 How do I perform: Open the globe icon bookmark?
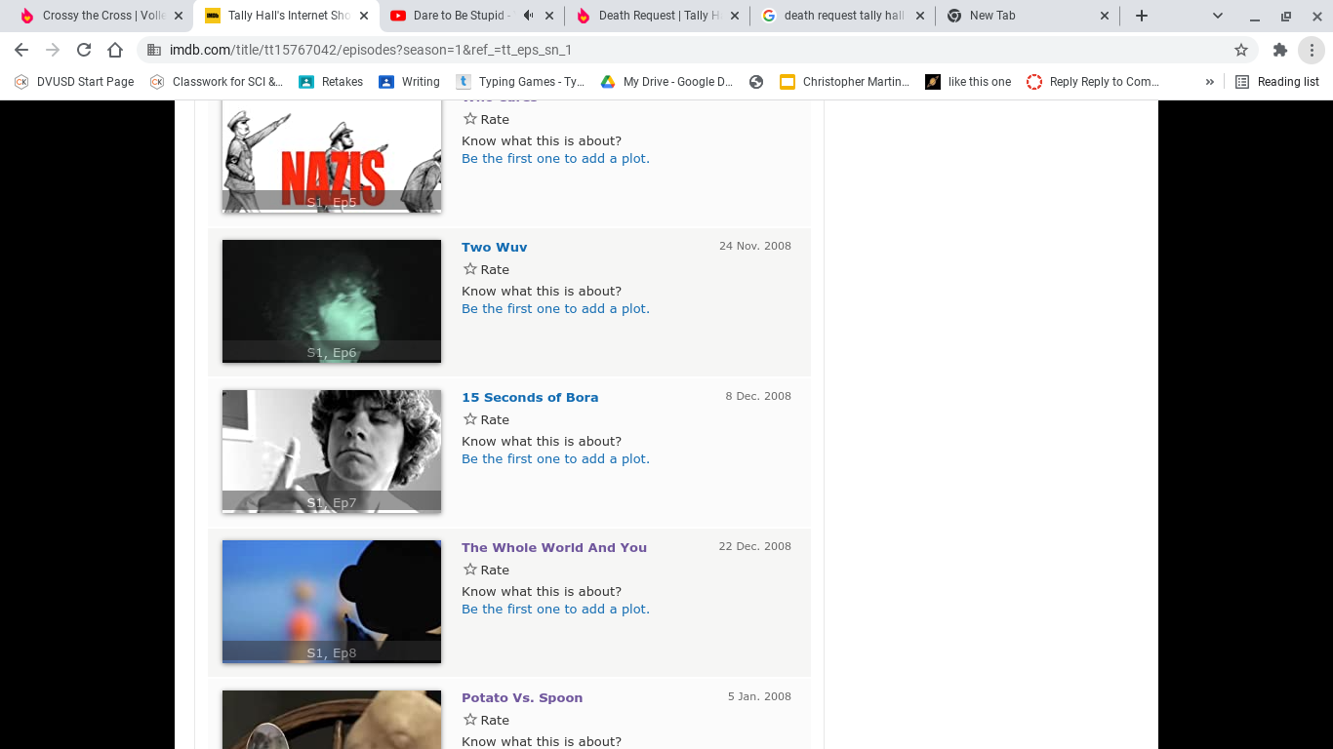click(756, 82)
